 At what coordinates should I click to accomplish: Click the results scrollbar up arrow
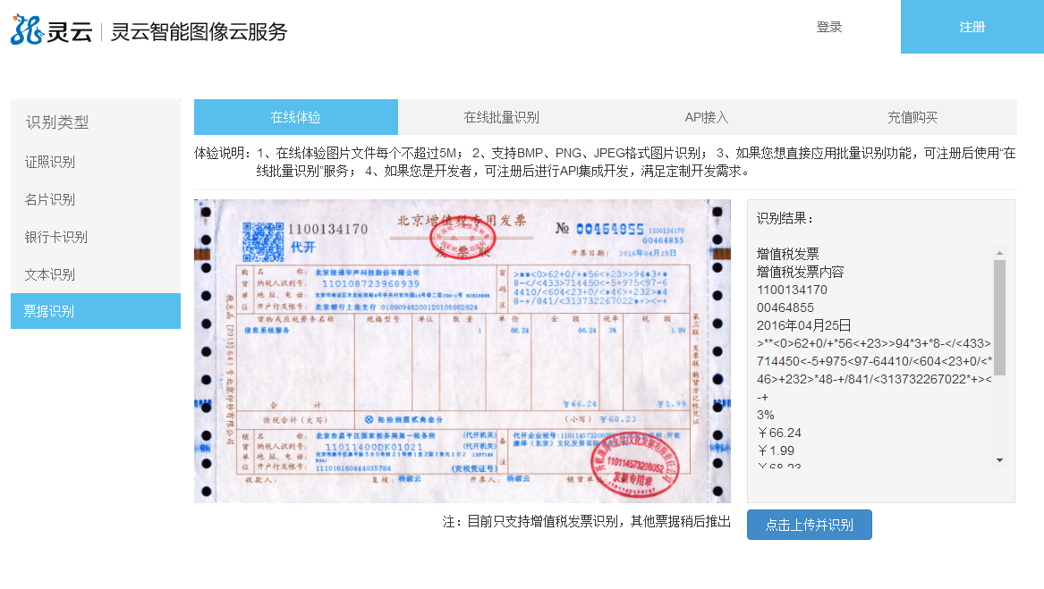(x=999, y=253)
